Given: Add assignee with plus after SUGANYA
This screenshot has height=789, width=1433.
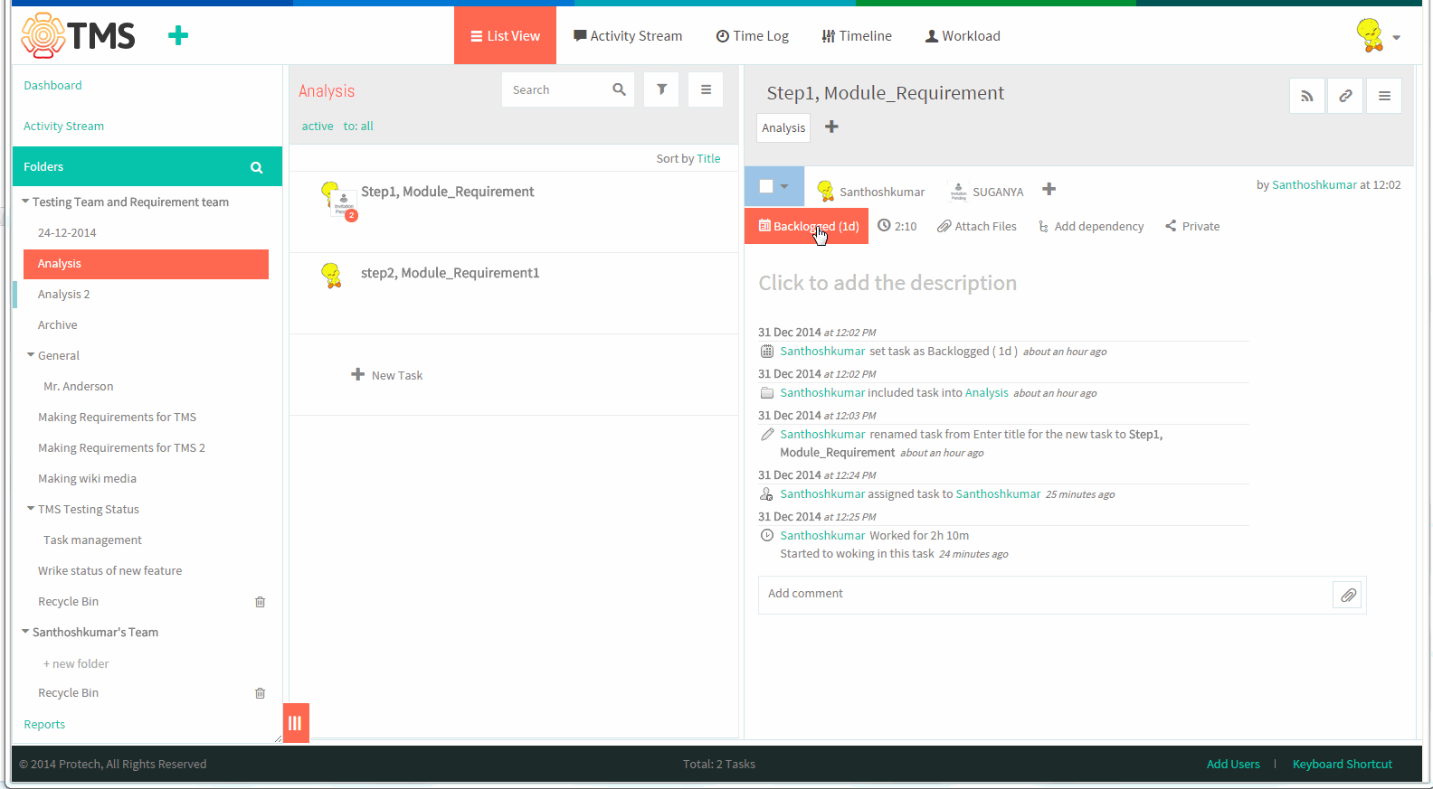Looking at the screenshot, I should point(1049,189).
